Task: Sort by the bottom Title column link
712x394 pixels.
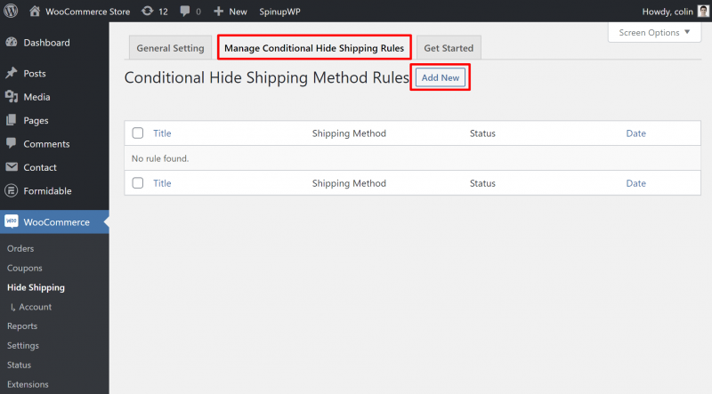Action: 162,183
